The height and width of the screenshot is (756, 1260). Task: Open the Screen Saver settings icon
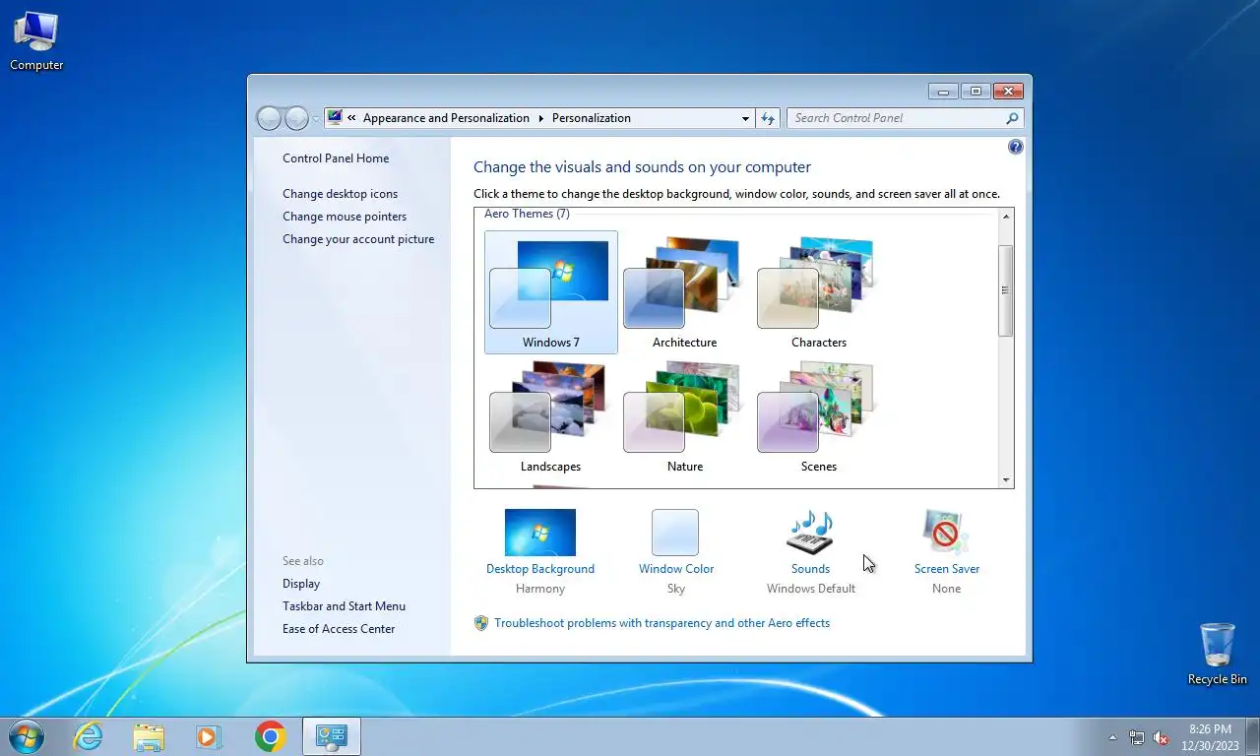pos(946,533)
